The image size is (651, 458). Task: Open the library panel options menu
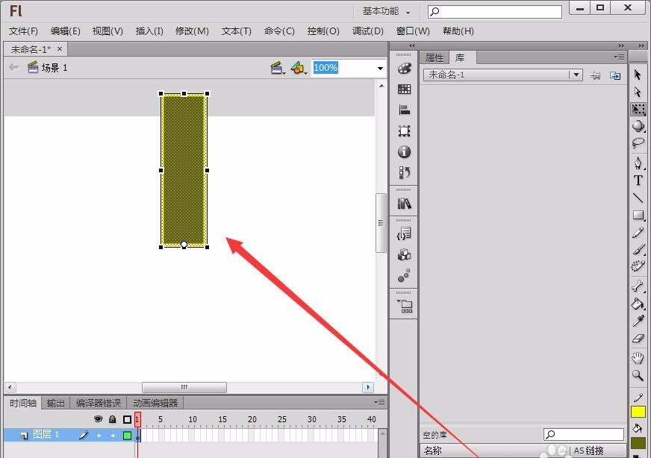tap(619, 57)
